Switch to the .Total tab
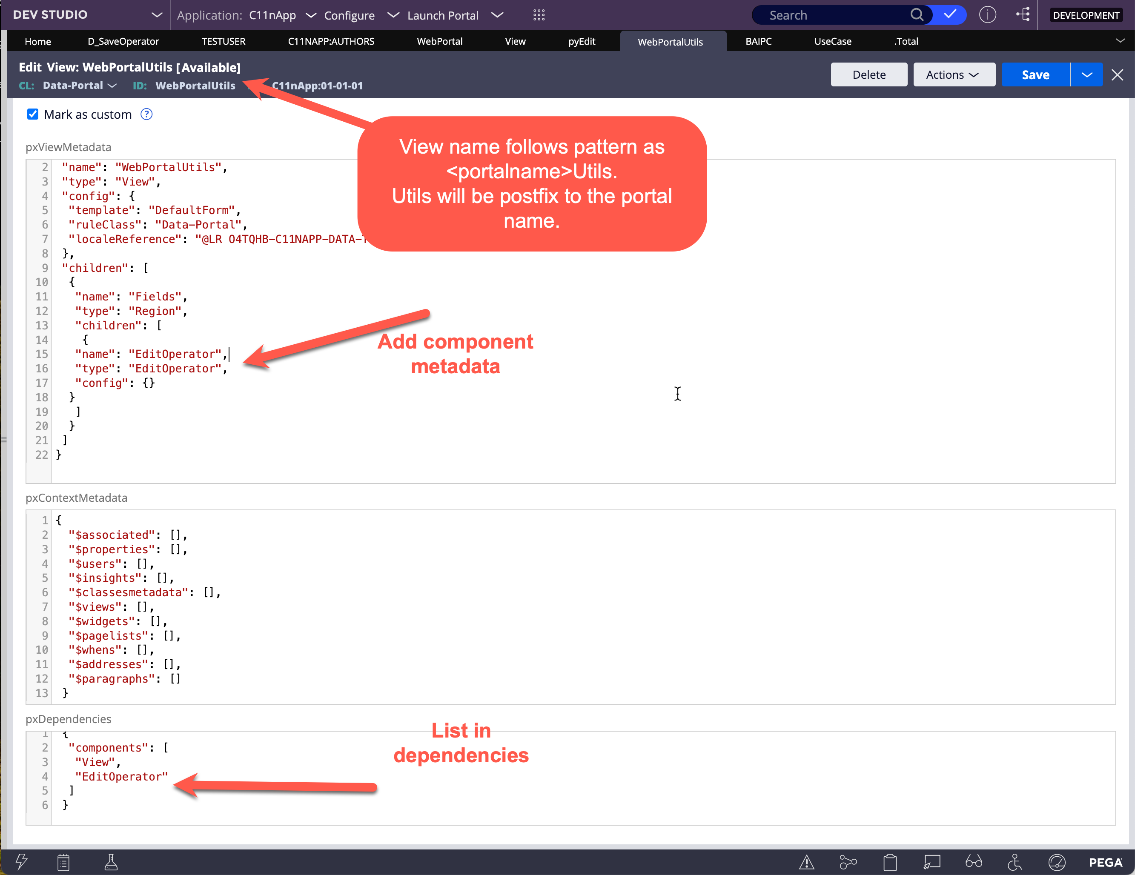This screenshot has height=875, width=1135. (906, 41)
